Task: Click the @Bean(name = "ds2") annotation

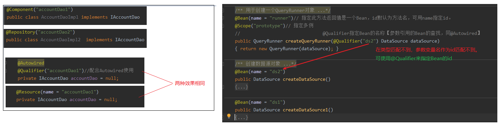Action: pyautogui.click(x=260, y=71)
